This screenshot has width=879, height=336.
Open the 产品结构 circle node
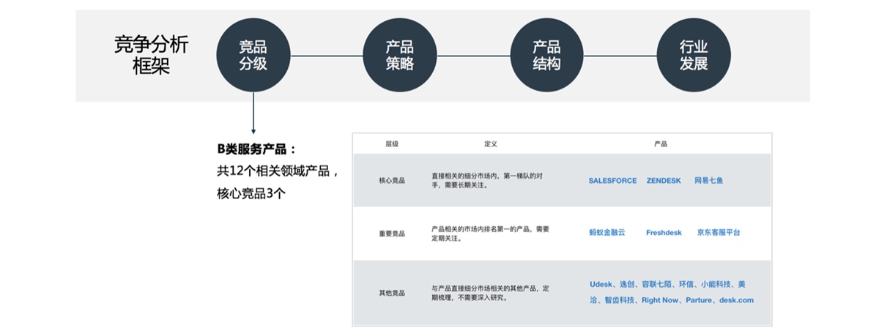546,56
